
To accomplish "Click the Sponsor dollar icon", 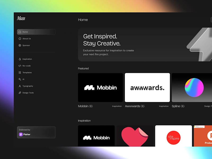I will 20,45.
